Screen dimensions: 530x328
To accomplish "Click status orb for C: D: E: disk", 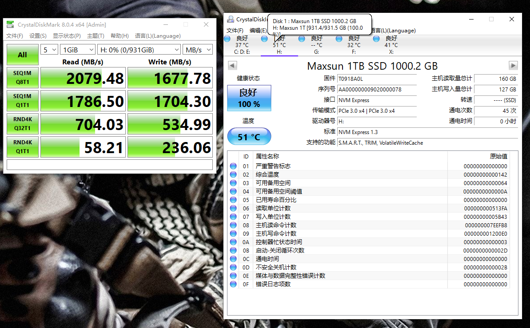I will pyautogui.click(x=227, y=39).
